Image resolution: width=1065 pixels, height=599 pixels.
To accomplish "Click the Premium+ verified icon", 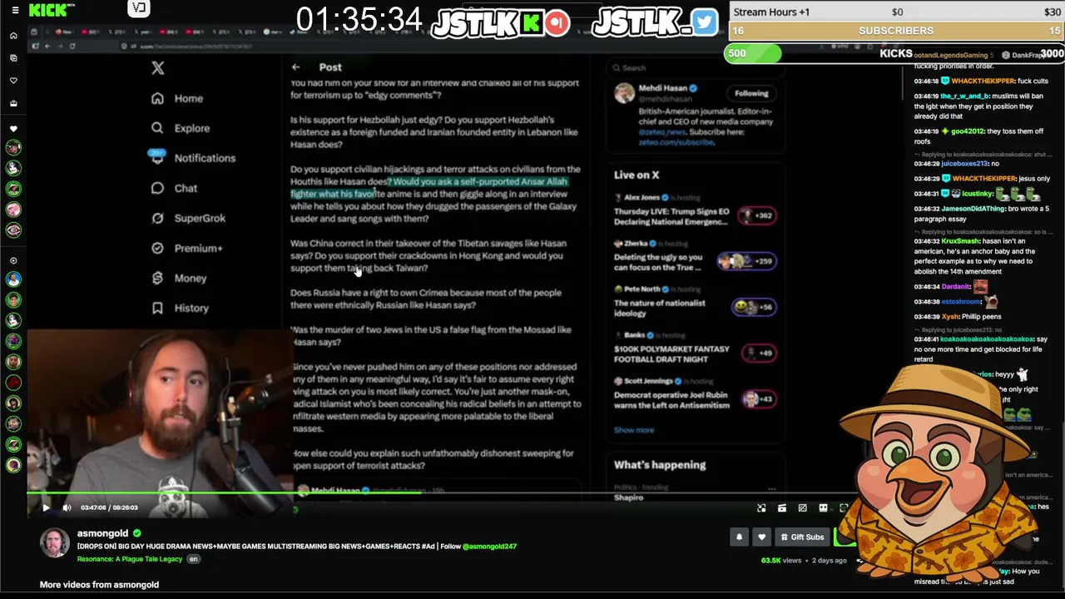I will [157, 248].
